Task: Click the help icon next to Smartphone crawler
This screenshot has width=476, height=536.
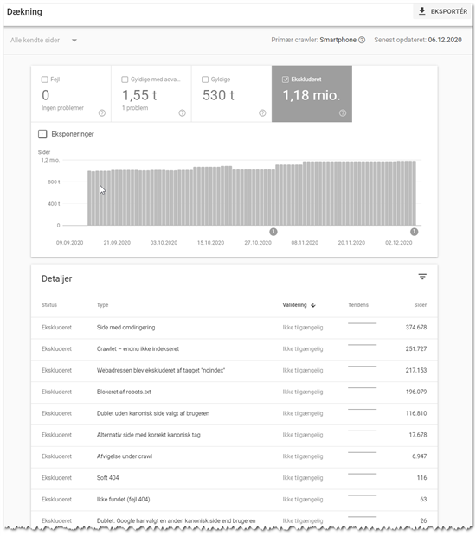Action: (x=362, y=40)
